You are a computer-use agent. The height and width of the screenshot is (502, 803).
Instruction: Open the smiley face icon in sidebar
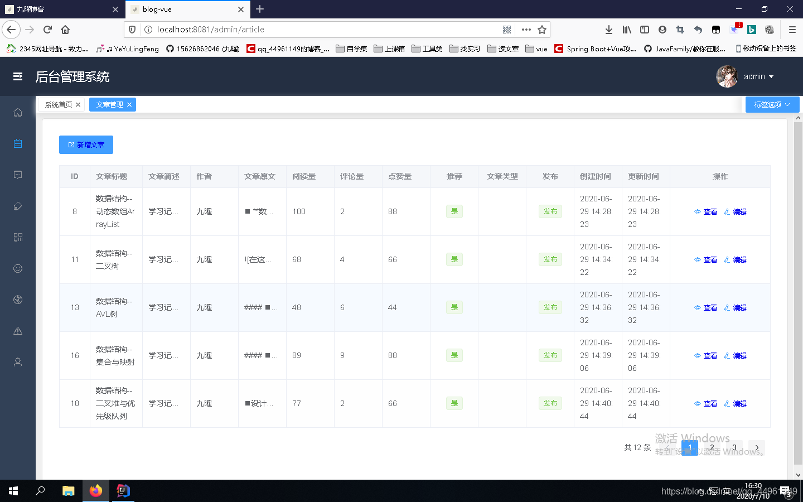(x=18, y=269)
